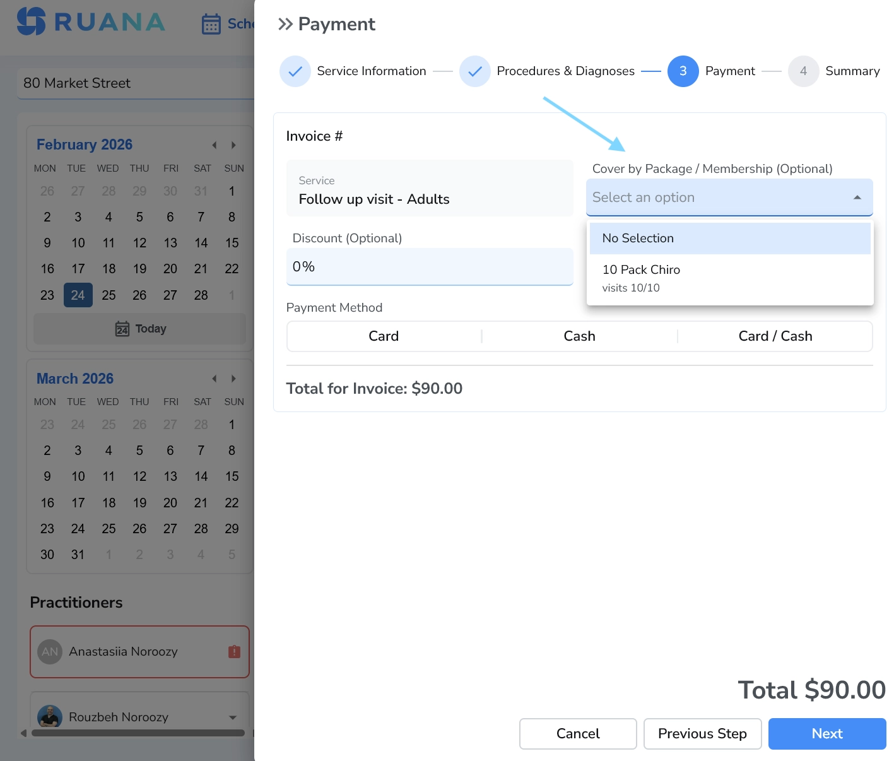Screen dimensions: 894x761
Task: Select Cash as payment method
Action: pyautogui.click(x=579, y=336)
